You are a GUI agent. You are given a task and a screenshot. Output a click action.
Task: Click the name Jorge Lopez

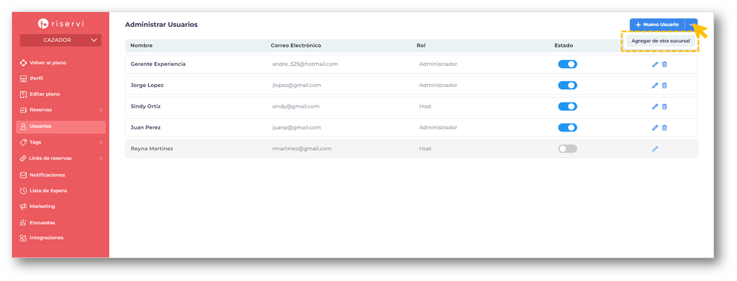(x=147, y=85)
